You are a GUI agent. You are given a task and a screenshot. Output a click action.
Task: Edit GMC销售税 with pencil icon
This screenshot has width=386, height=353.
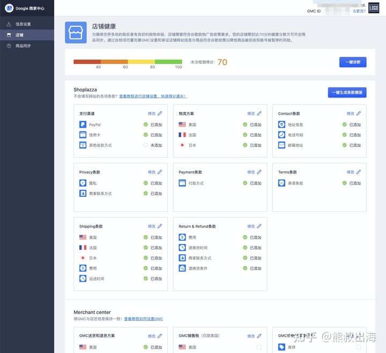(259, 336)
